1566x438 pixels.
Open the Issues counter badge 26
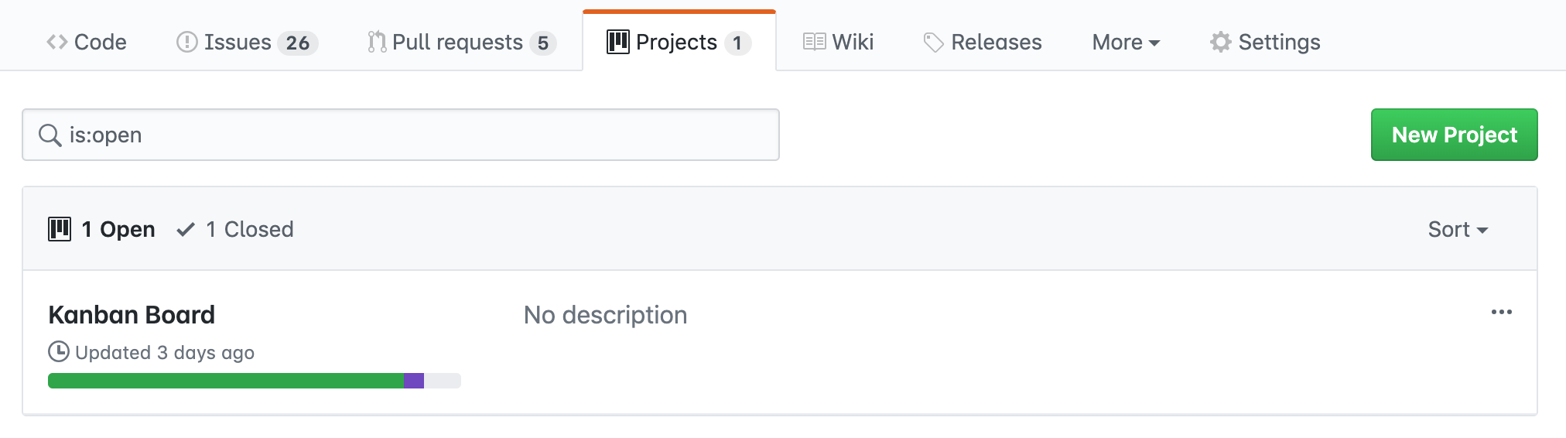click(x=298, y=43)
